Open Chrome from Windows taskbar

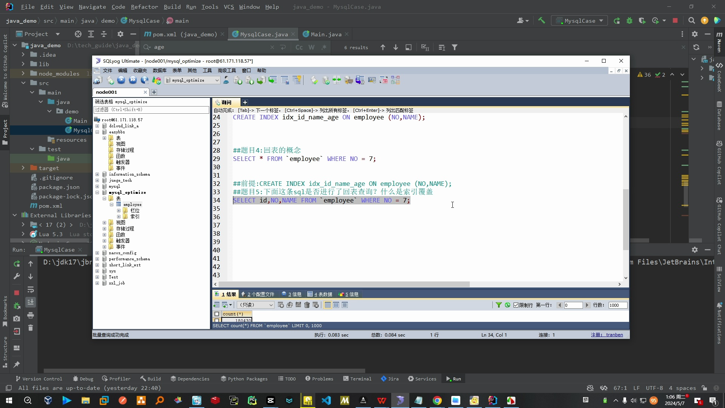coord(437,400)
